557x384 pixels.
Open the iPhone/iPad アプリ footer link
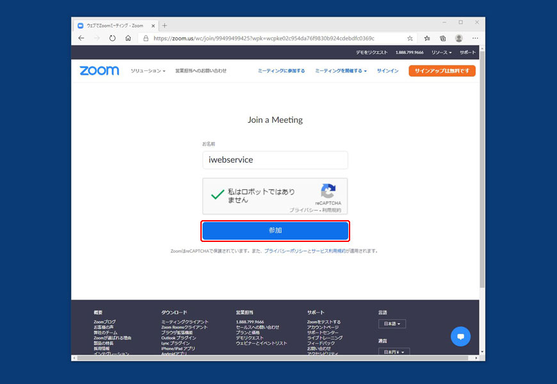178,348
